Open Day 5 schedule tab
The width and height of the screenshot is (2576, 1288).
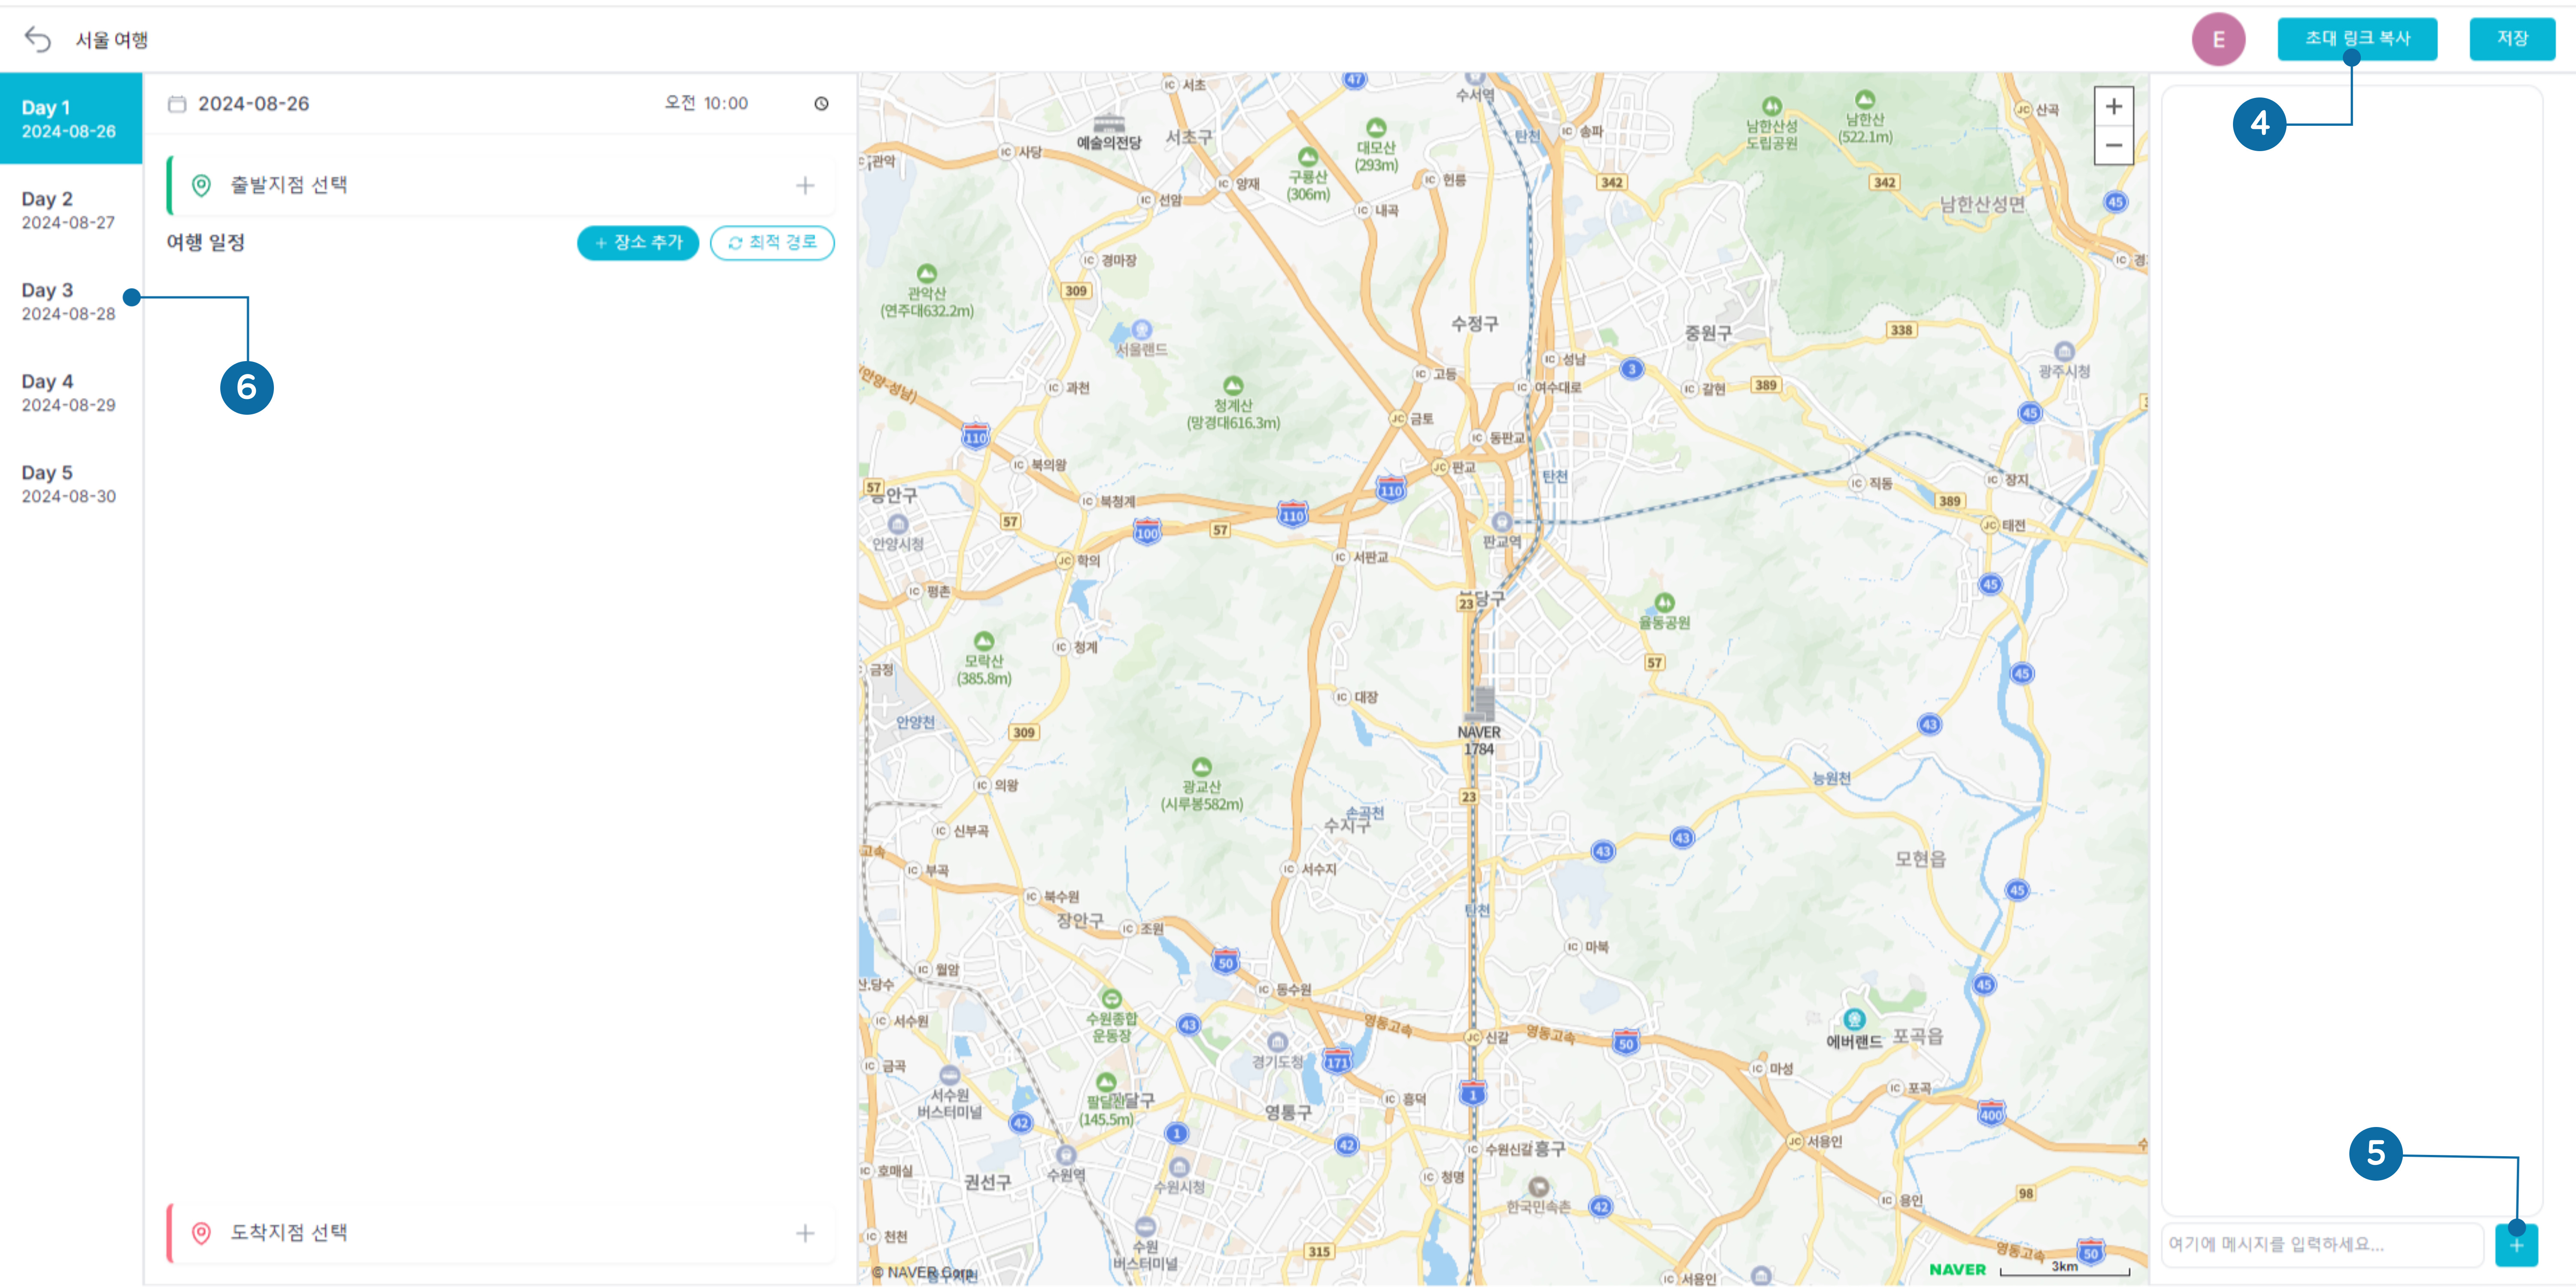pos(71,483)
